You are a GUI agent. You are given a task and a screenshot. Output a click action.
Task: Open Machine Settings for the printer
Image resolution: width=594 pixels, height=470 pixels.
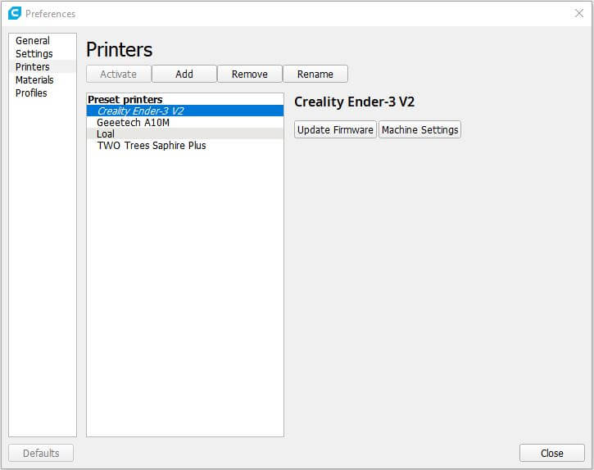(x=419, y=129)
